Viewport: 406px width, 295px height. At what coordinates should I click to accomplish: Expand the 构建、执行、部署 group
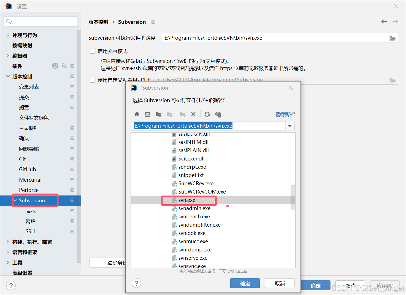8,242
